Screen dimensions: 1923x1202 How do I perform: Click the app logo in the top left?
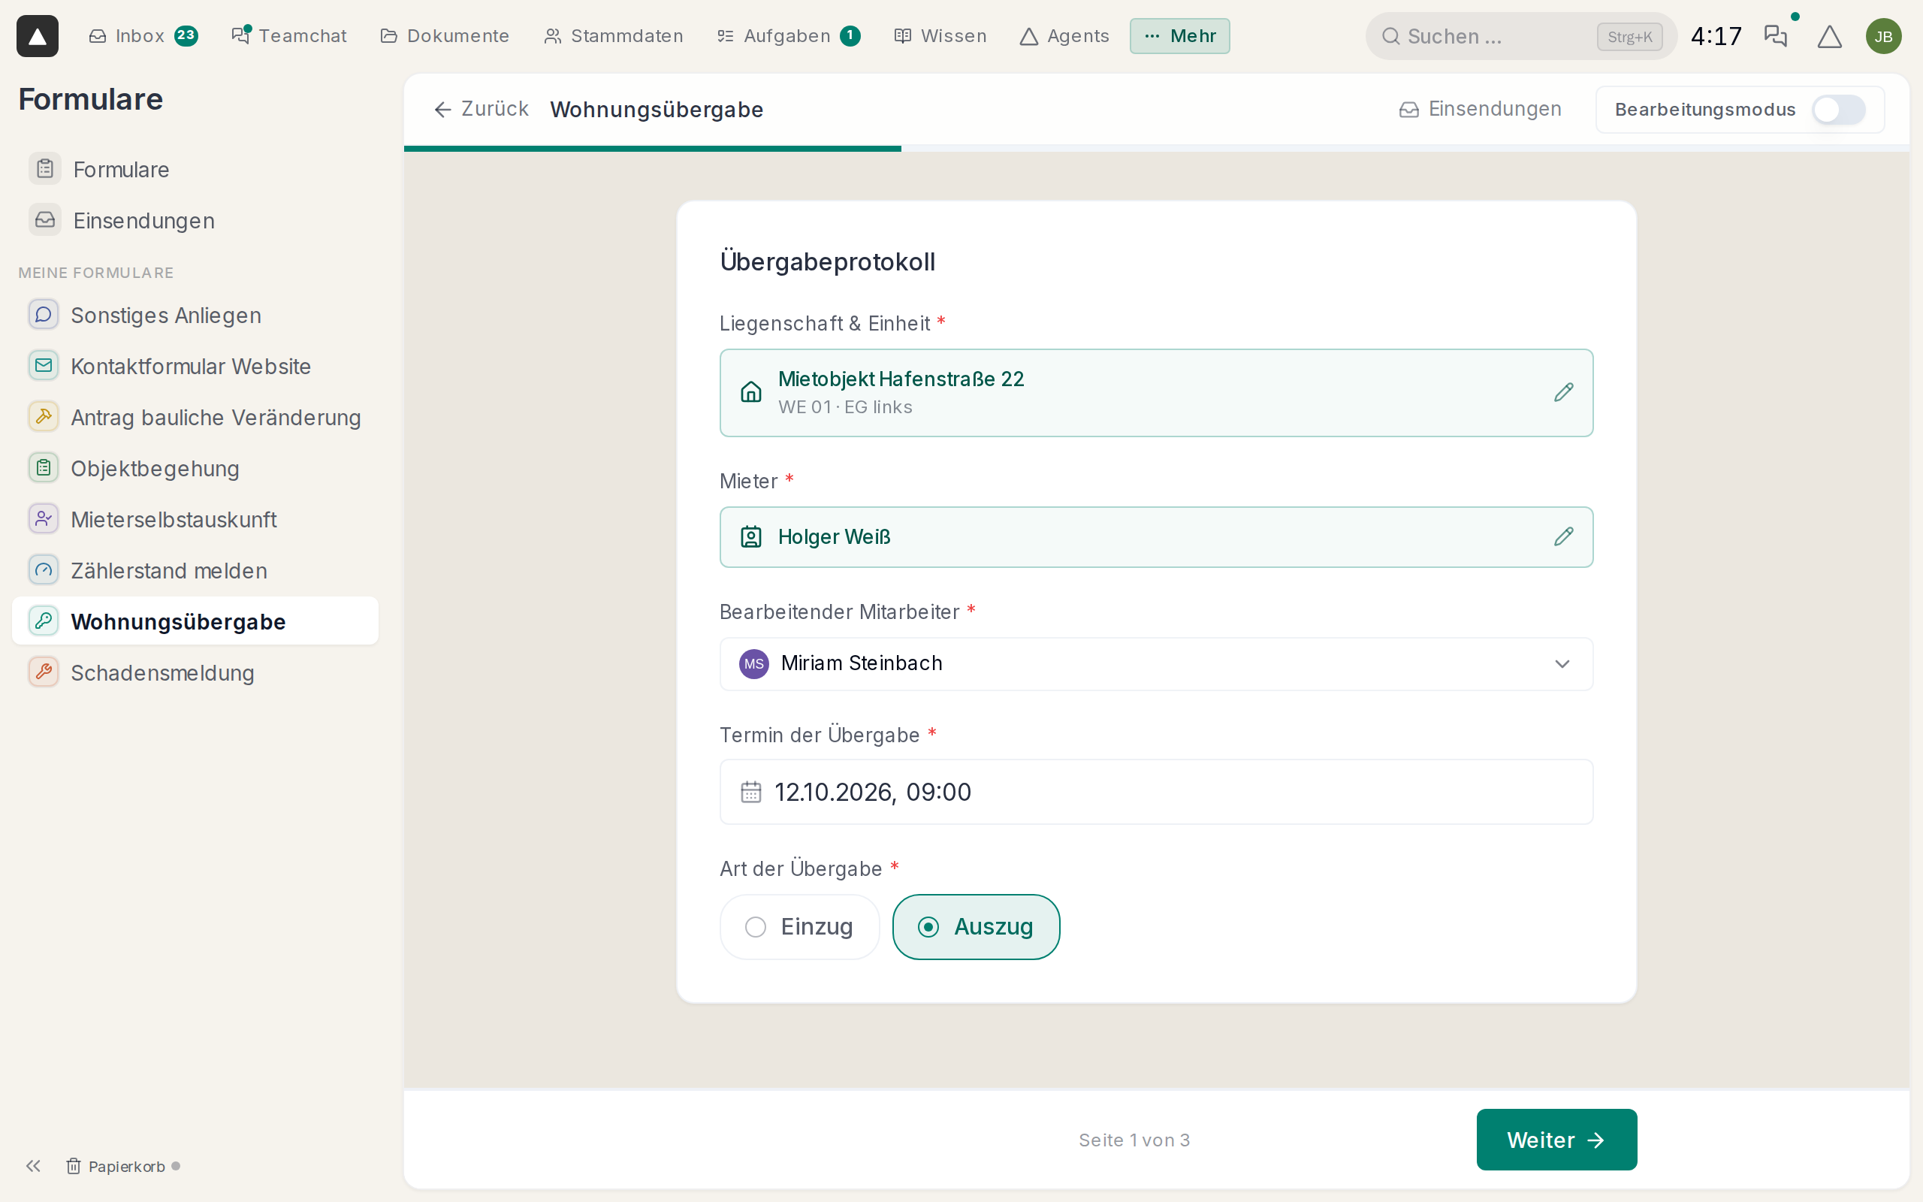pyautogui.click(x=38, y=36)
